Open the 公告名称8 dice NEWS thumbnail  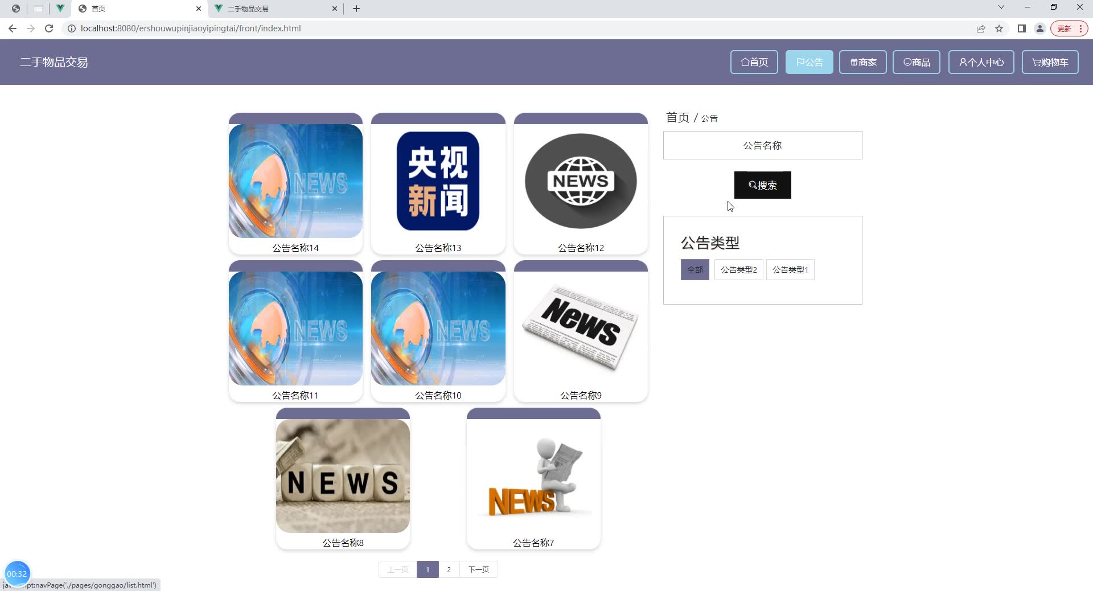pyautogui.click(x=343, y=476)
